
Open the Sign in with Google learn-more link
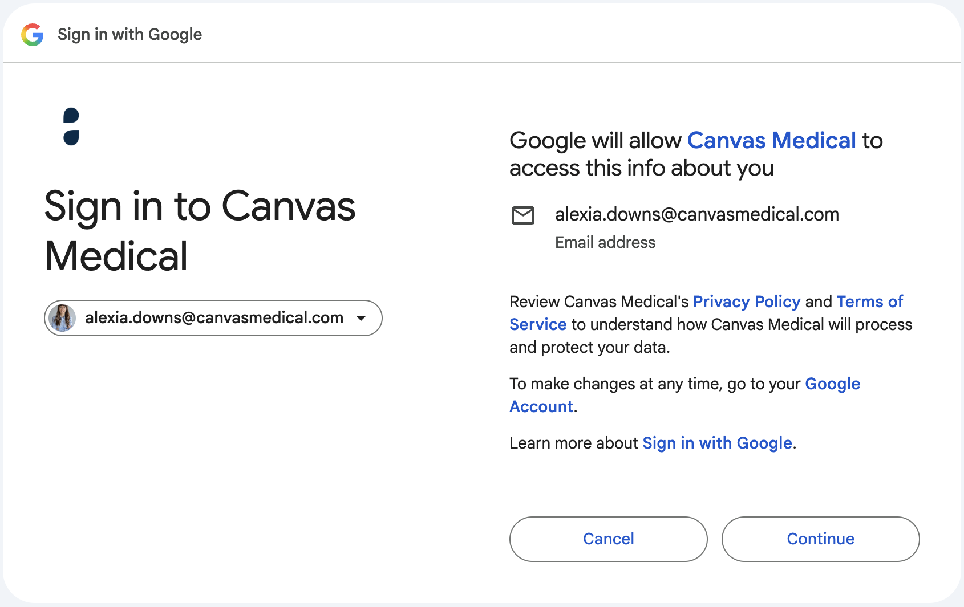pos(718,443)
